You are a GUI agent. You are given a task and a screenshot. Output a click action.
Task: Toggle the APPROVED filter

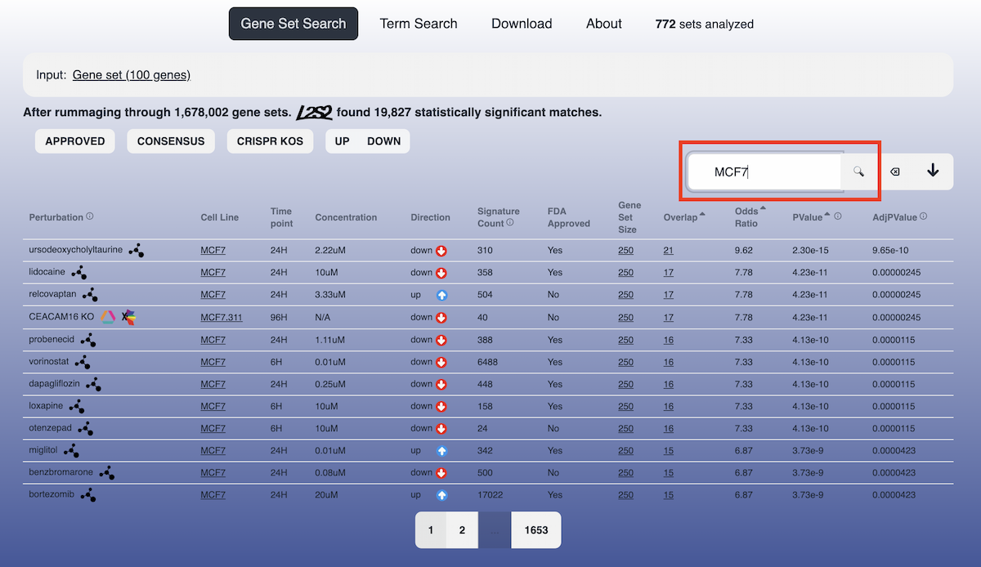(75, 141)
